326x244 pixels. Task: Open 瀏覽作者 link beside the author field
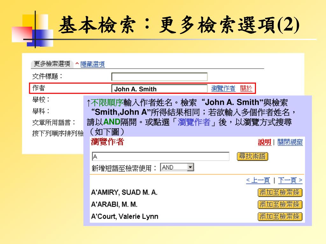tap(223, 89)
